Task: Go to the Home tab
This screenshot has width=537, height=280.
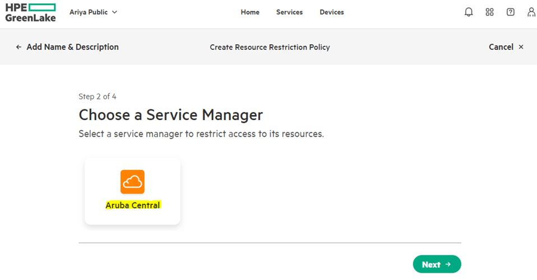Action: 250,12
